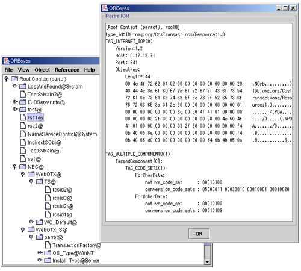Open the View menu
The image size is (301, 271).
(23, 70)
